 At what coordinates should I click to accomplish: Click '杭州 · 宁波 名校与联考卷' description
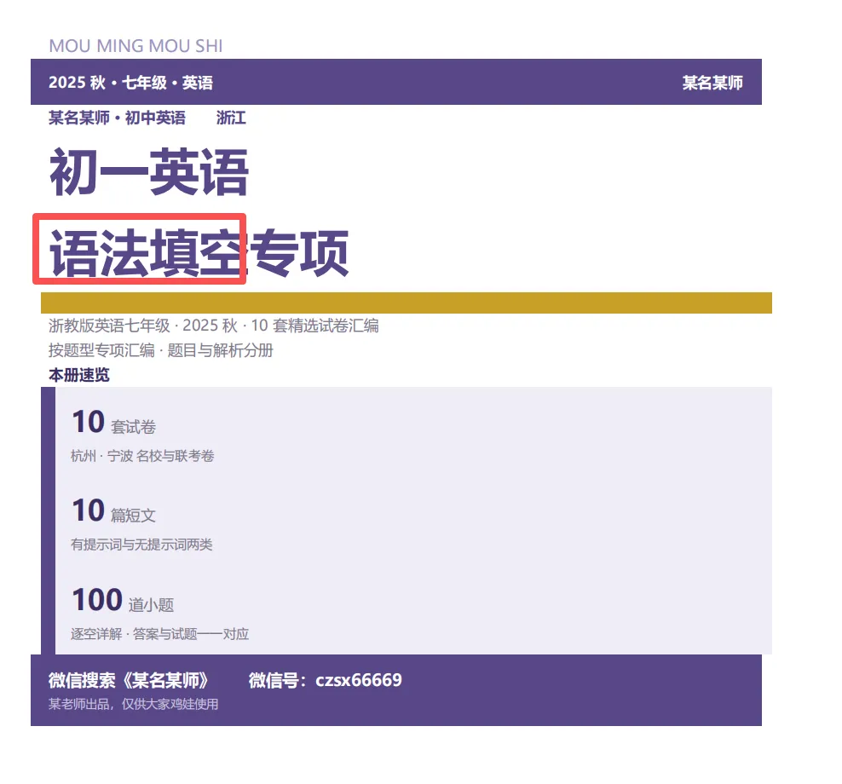click(142, 456)
